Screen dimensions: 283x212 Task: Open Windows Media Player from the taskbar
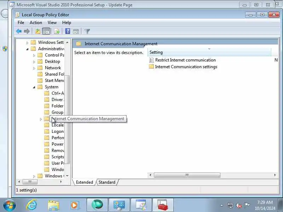(x=74, y=205)
